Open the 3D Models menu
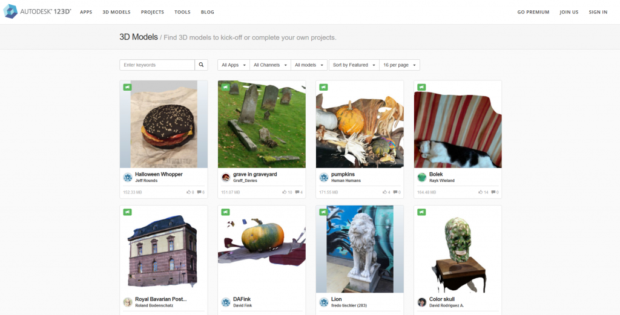 (116, 12)
